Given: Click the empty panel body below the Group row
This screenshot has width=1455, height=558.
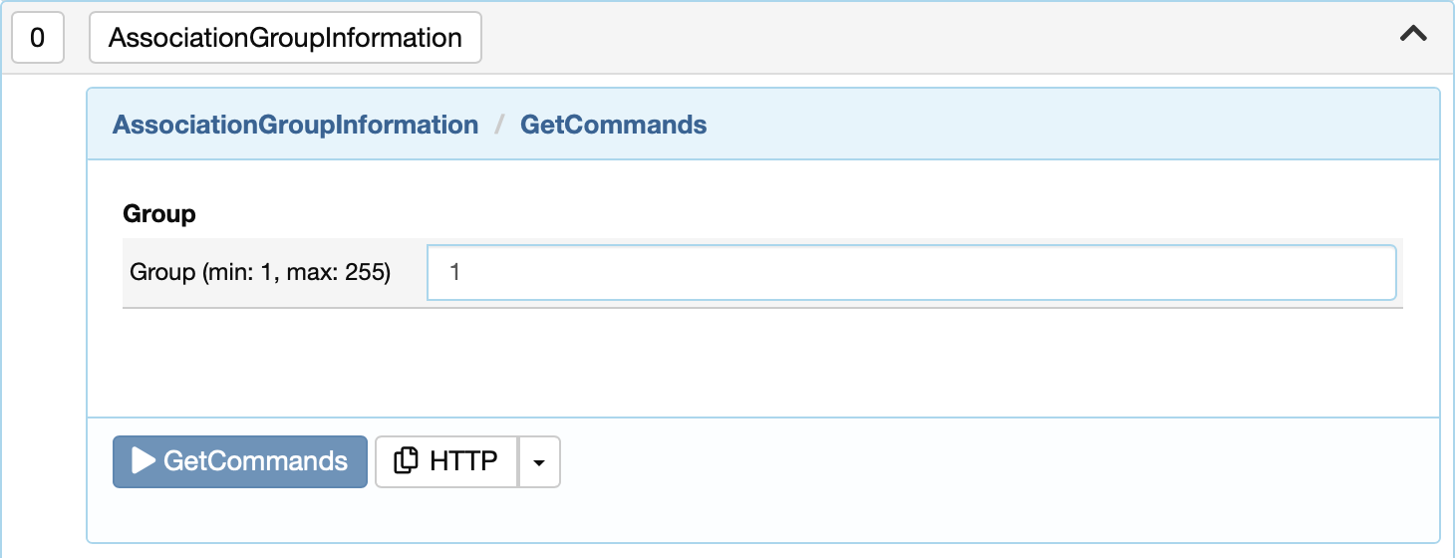Looking at the screenshot, I should point(762,362).
